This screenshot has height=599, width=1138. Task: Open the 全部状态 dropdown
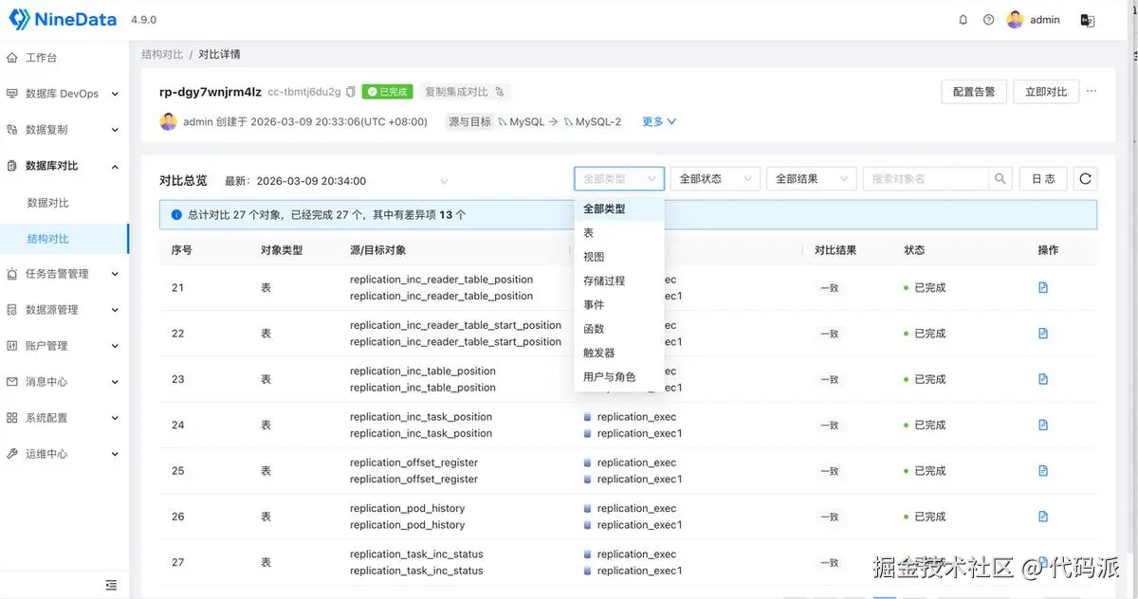coord(716,178)
